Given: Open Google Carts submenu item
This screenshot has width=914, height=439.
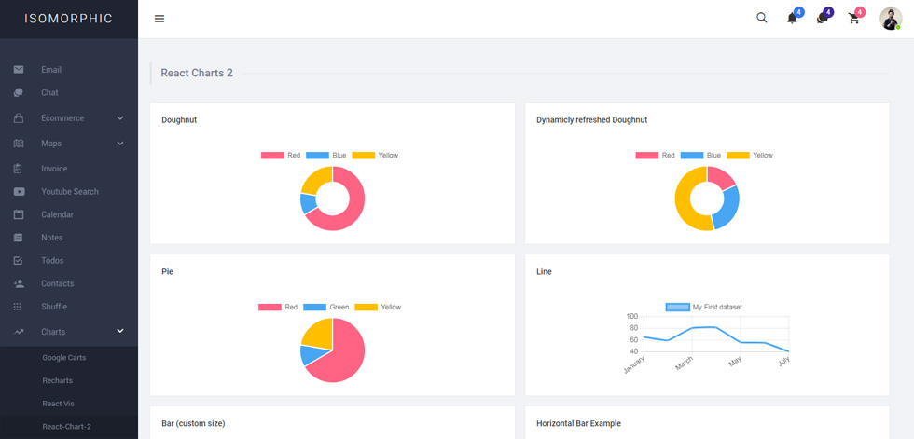Looking at the screenshot, I should (64, 358).
